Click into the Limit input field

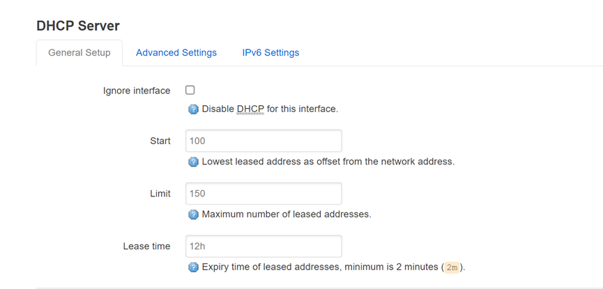click(264, 194)
